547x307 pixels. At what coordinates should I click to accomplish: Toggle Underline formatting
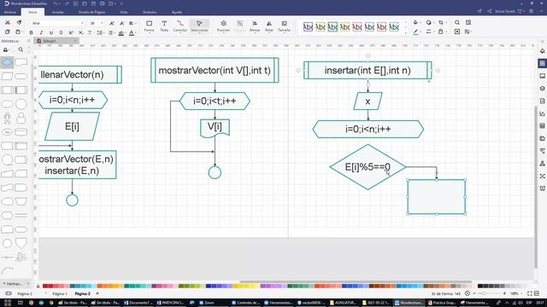tap(51, 32)
